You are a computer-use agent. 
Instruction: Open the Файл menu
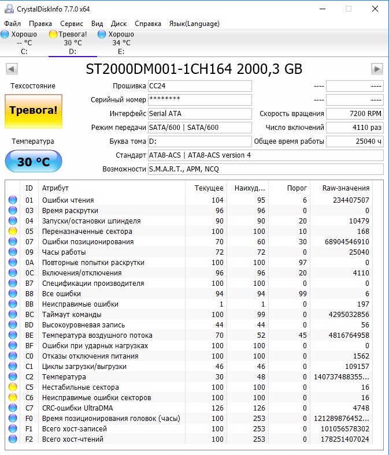coord(12,24)
